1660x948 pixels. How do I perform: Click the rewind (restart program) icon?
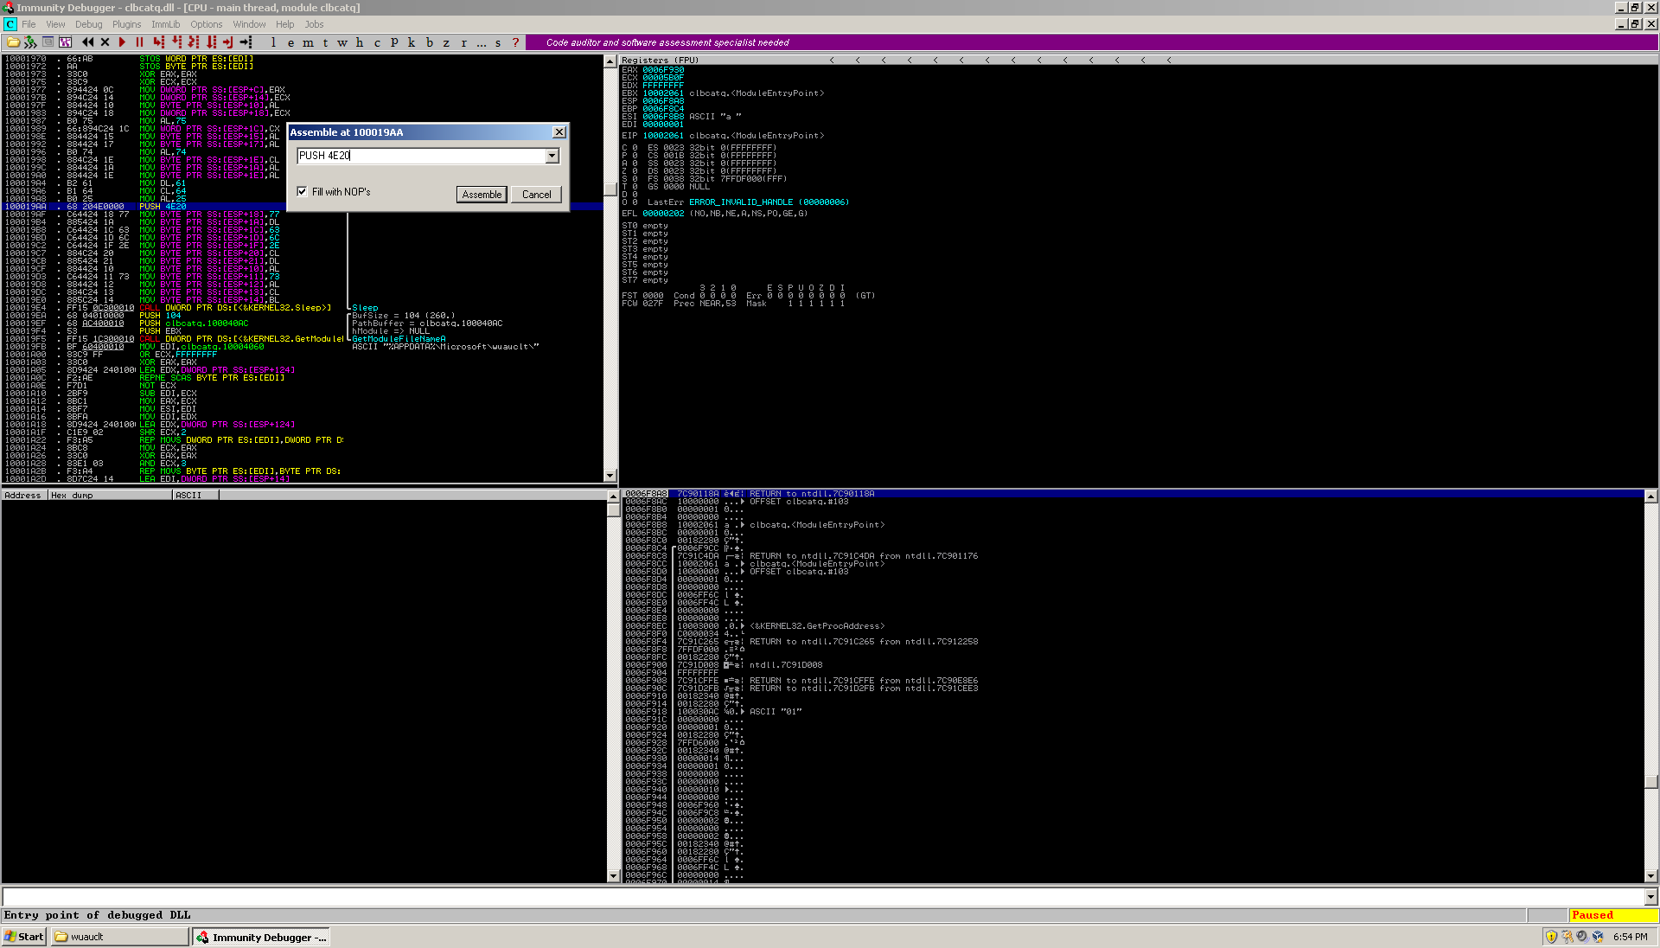(87, 42)
